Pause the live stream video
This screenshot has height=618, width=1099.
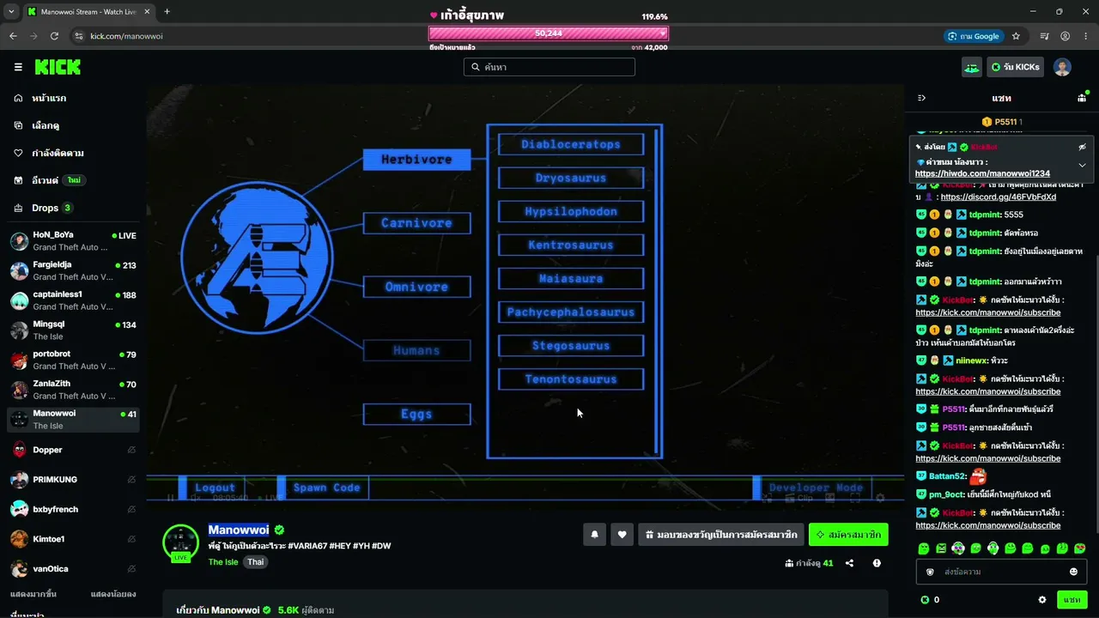click(x=170, y=498)
